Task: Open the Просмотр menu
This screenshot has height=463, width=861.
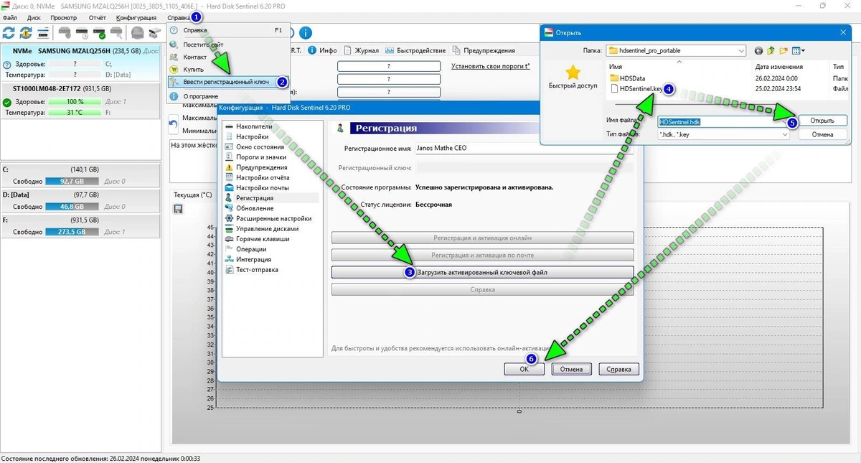Action: 64,17
